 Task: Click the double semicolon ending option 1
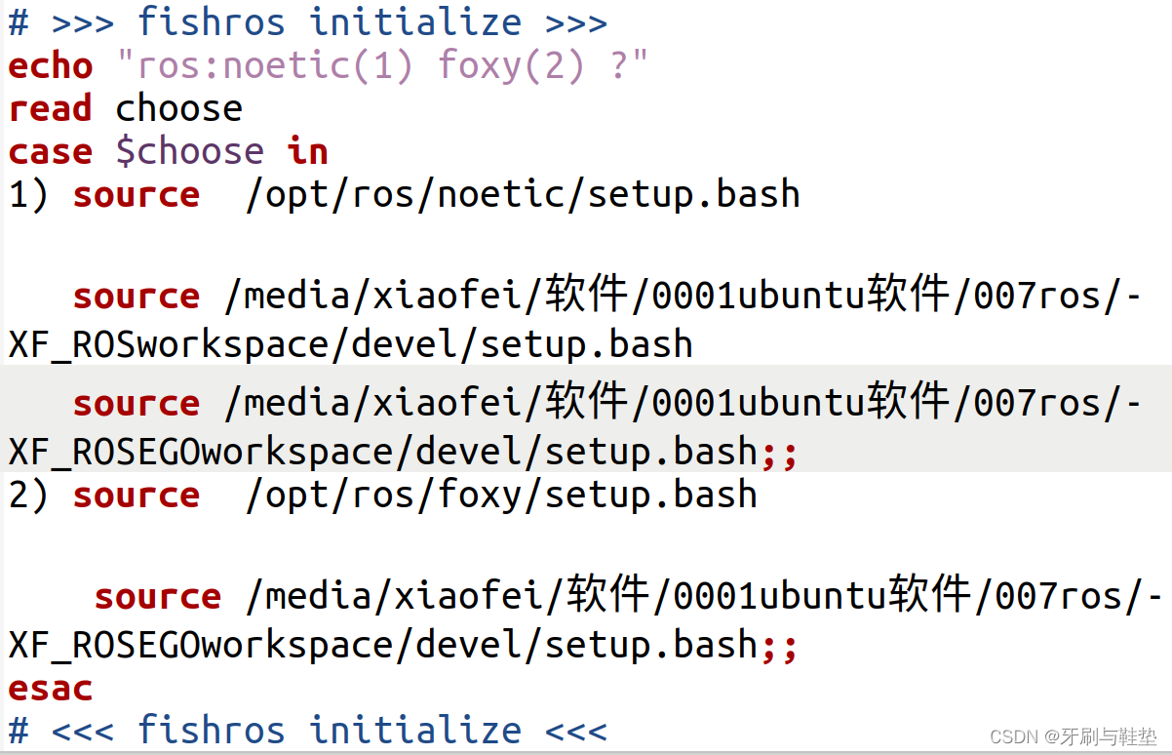coord(780,451)
